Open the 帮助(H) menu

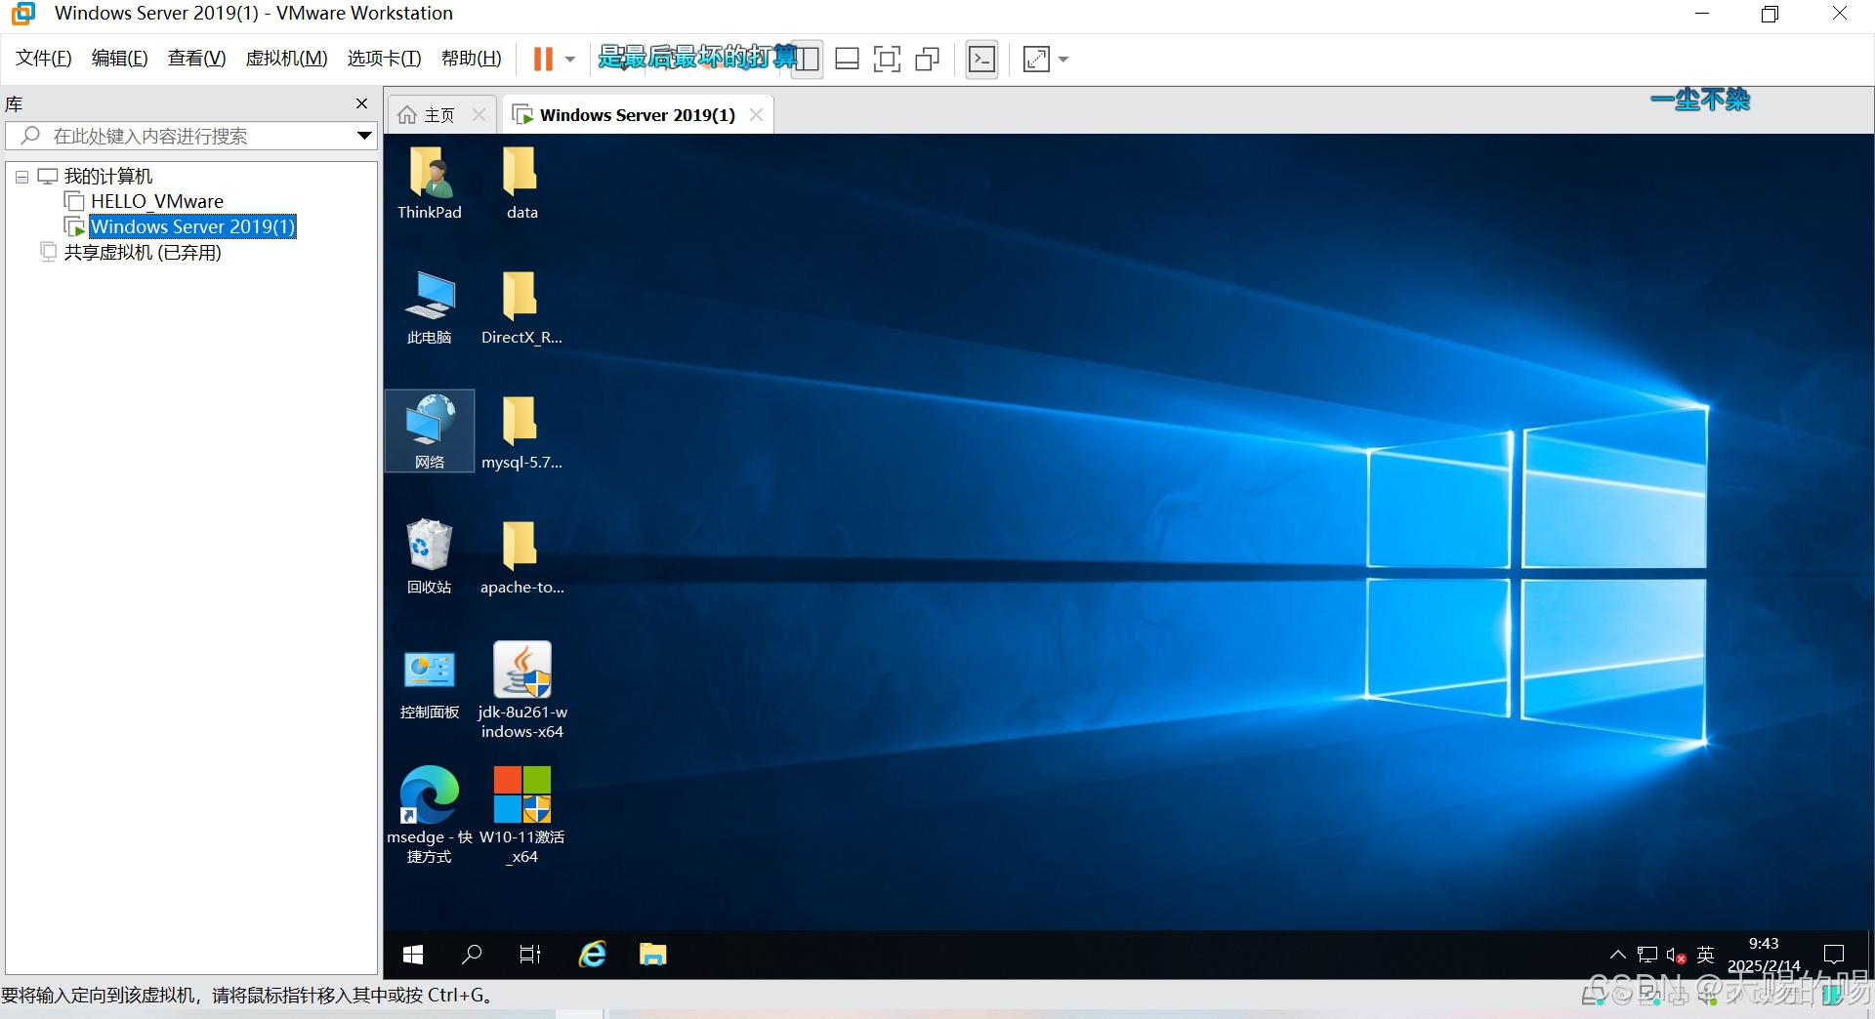472,59
